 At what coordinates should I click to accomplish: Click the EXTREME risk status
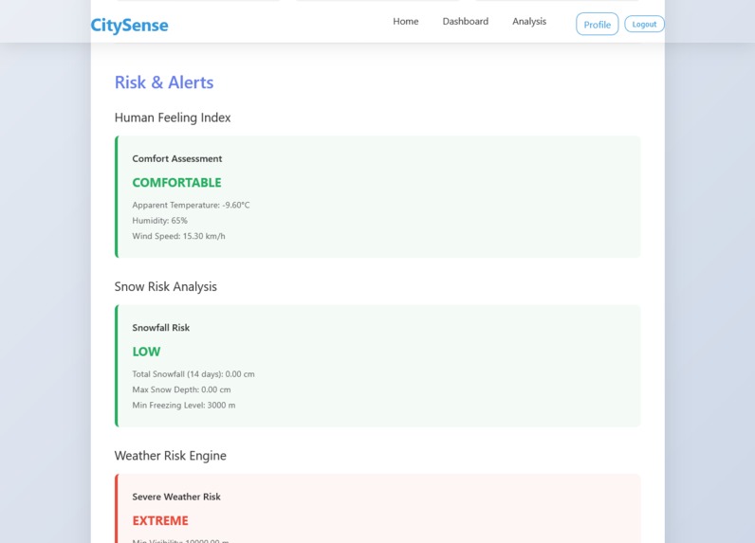click(x=160, y=521)
